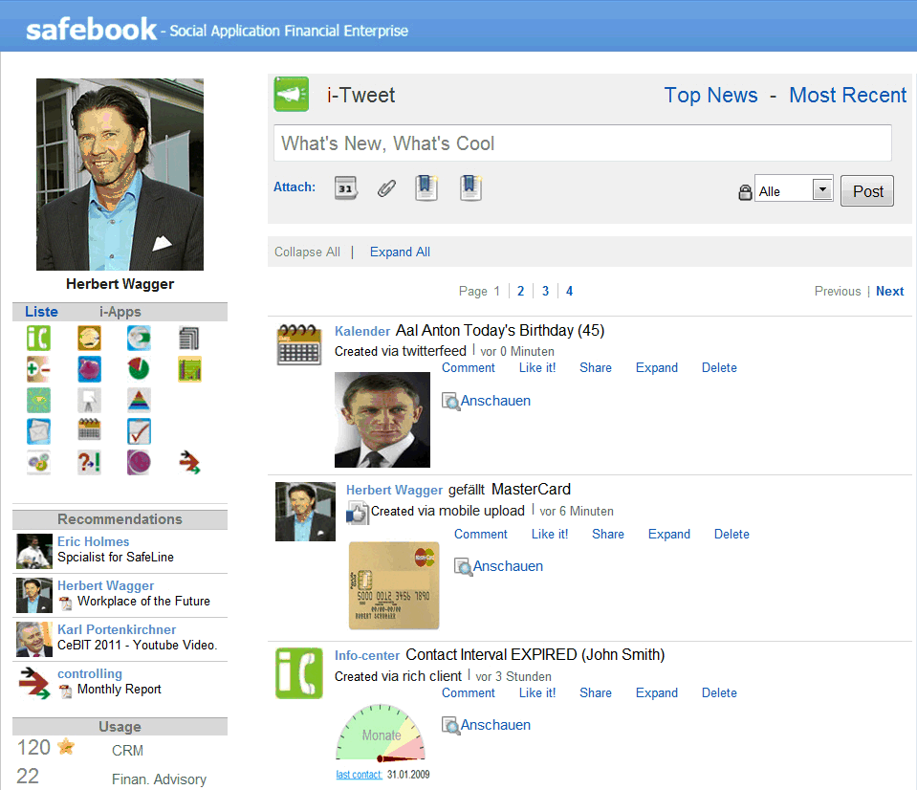Delete the MasterCard post

point(731,534)
